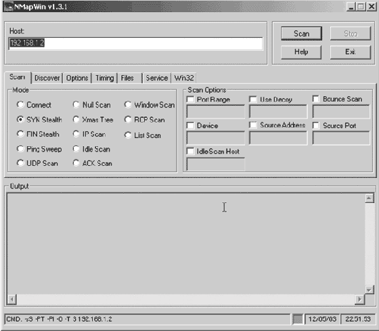Click output scrollbar down arrow
379x331 pixels.
tap(369, 289)
